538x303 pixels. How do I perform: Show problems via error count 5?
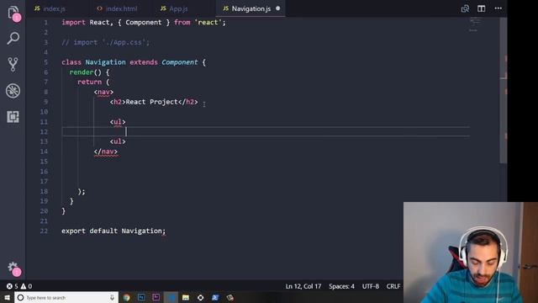tap(12, 286)
